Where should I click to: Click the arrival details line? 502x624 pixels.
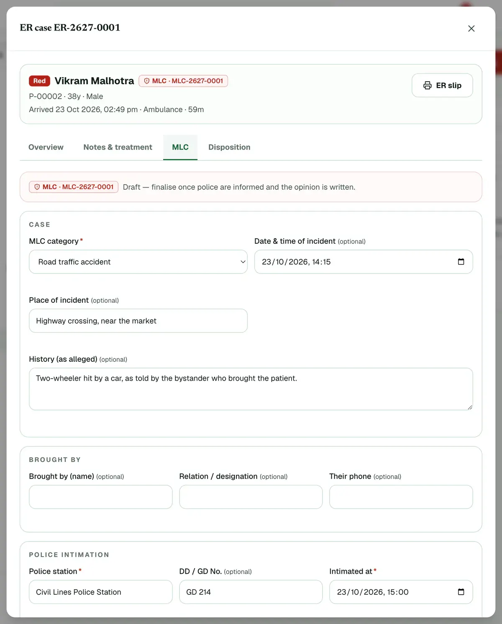[116, 109]
